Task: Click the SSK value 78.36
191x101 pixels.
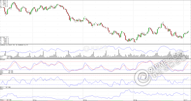Action: (x=11, y=71)
